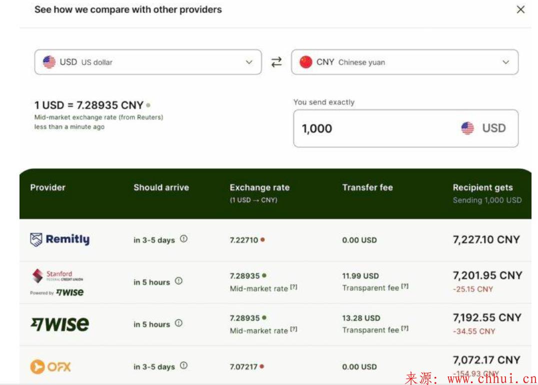Click the green dot after 1 USD = 7.28935 CNY
The height and width of the screenshot is (385, 538).
pos(148,105)
